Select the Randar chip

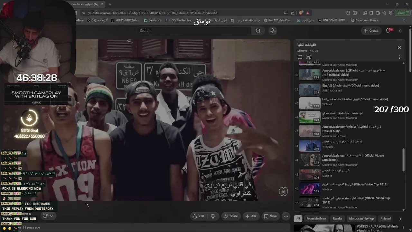[338, 218]
